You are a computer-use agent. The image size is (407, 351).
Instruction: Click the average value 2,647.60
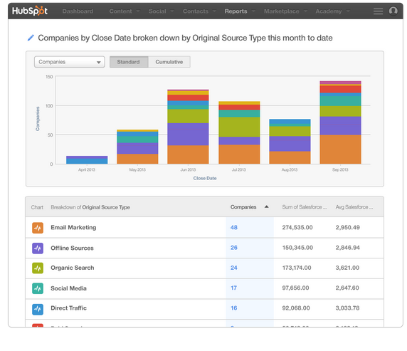click(347, 288)
